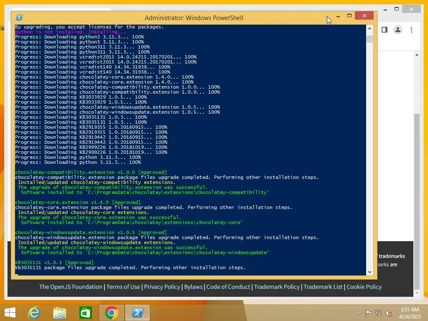Click the PowerShell title bar text
Screen dimensions: 428x321
point(194,18)
